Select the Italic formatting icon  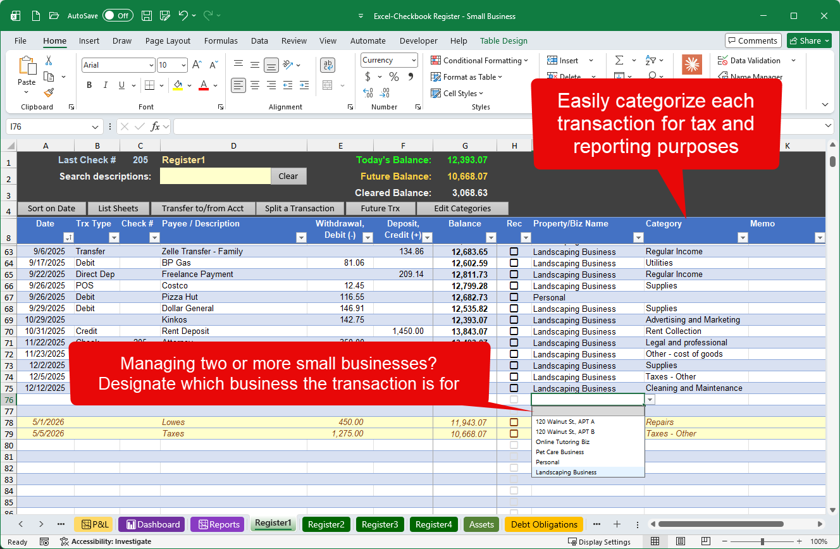point(105,85)
